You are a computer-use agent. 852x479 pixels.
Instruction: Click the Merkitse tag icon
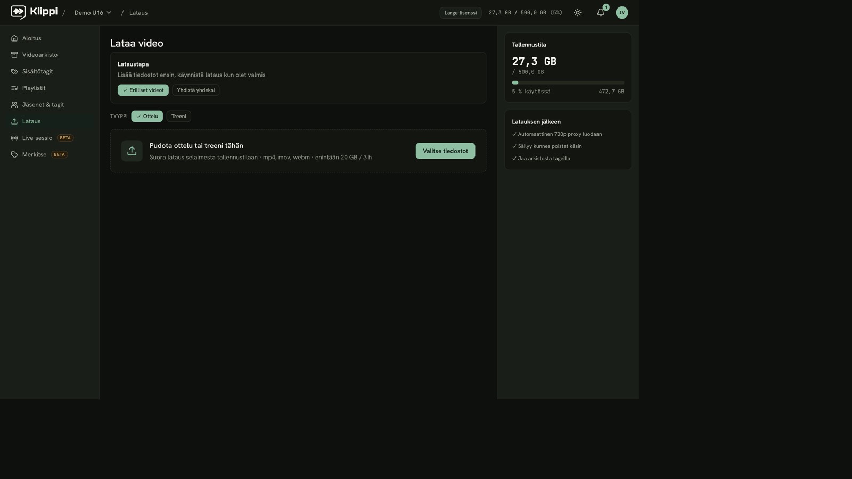point(14,154)
